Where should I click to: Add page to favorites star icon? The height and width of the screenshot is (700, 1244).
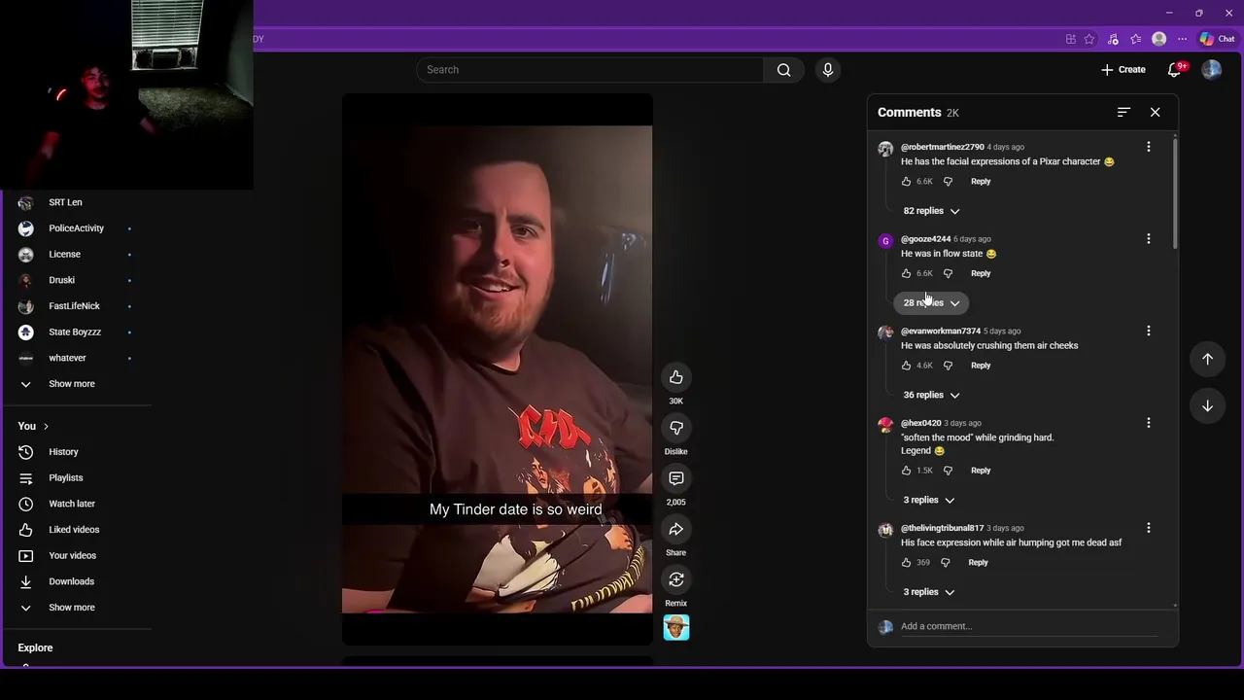click(1089, 39)
